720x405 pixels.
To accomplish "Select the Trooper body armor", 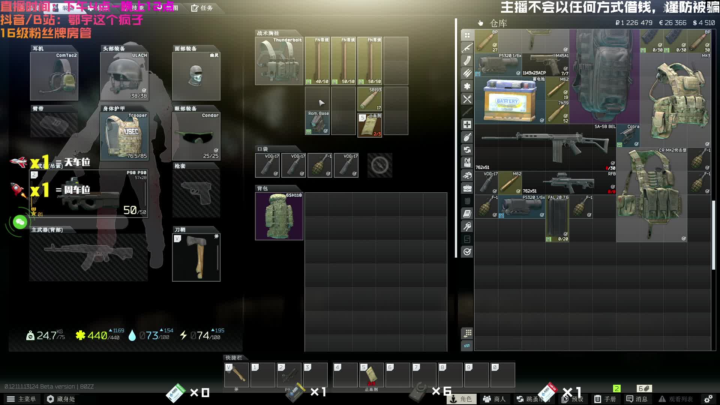I will [124, 136].
